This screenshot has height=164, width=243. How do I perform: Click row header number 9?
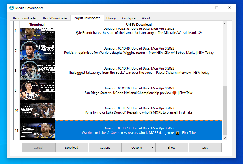(x=17, y=90)
